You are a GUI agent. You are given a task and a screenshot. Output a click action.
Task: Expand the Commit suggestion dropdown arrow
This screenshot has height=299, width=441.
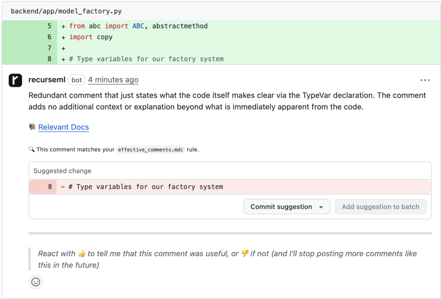click(321, 207)
